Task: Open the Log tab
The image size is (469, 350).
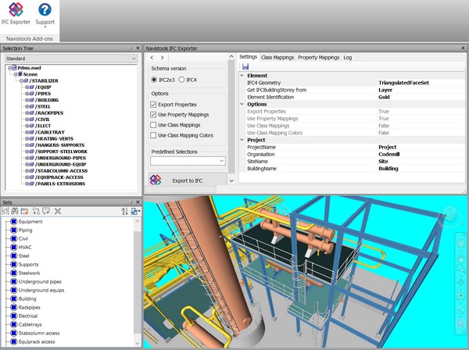Action: pos(348,57)
